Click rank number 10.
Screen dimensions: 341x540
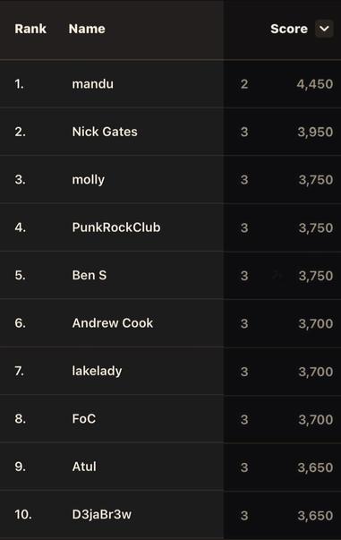(x=23, y=515)
